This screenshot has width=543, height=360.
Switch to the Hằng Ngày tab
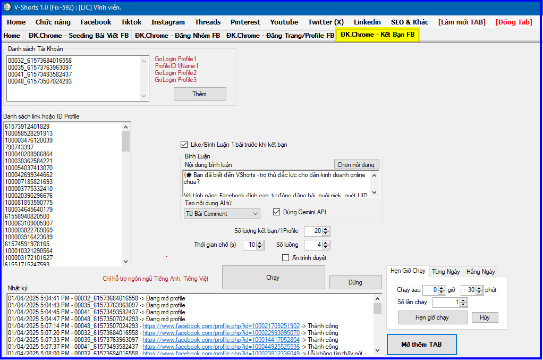[x=481, y=272]
